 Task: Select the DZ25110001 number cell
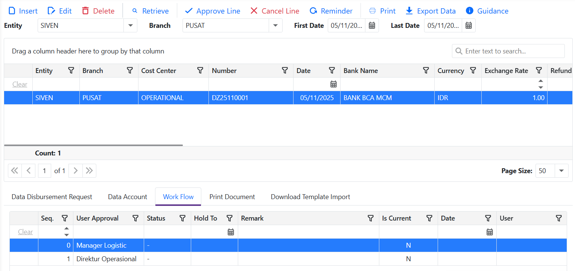click(251, 98)
